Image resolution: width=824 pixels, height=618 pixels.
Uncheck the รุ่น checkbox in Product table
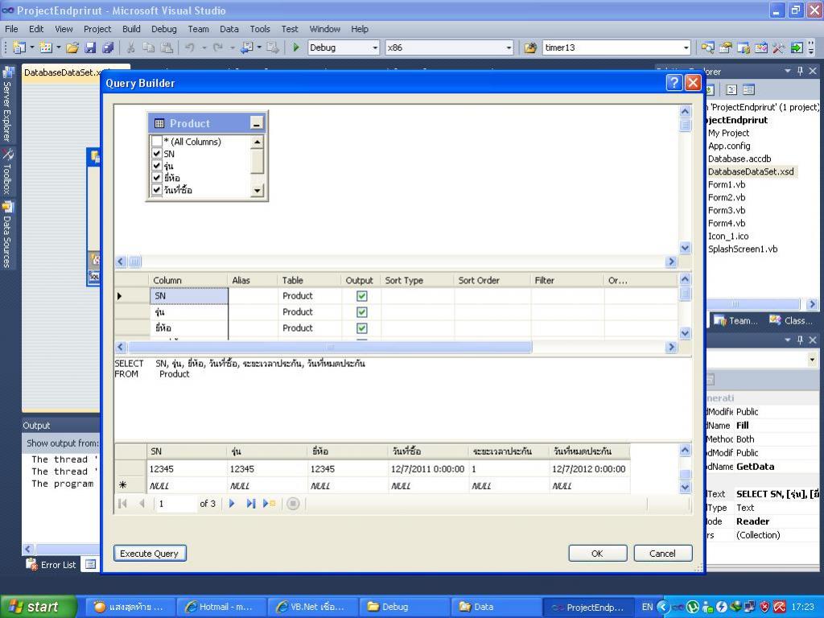(x=157, y=166)
